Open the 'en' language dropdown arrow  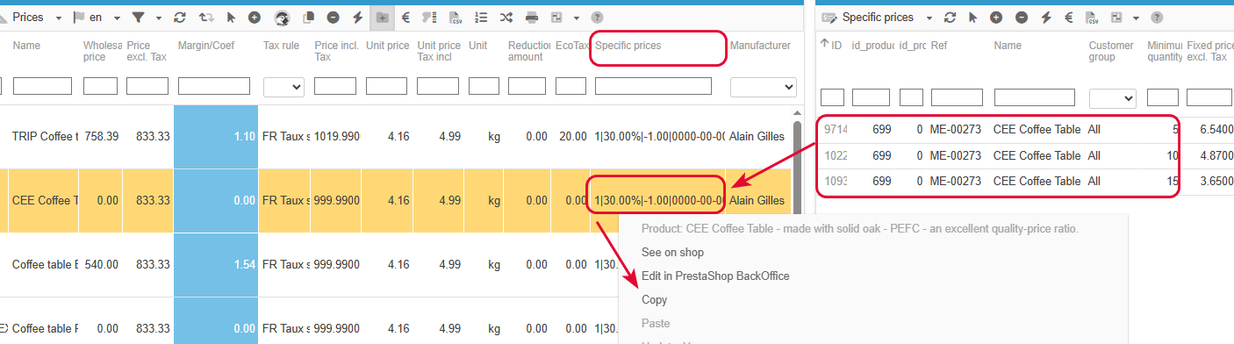117,18
